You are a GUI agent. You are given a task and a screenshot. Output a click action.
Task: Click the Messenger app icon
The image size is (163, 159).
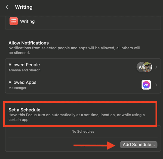pos(146,85)
